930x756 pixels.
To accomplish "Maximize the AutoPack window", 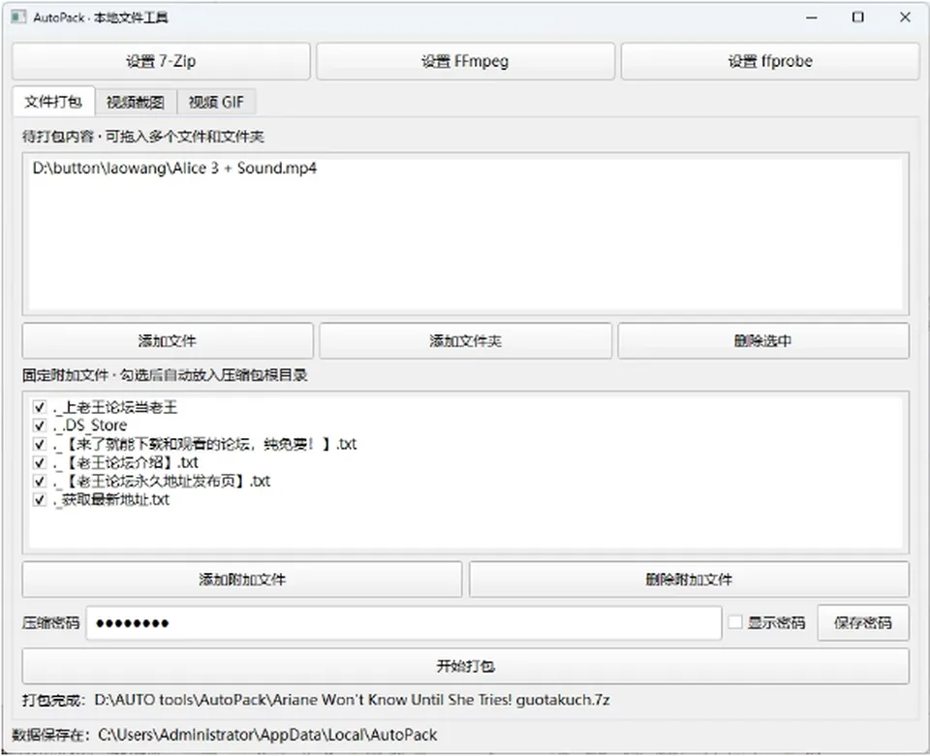I will pos(857,17).
